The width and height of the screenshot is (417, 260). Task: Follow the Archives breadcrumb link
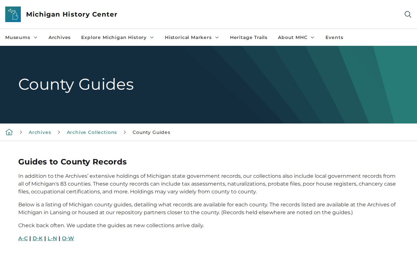point(40,132)
